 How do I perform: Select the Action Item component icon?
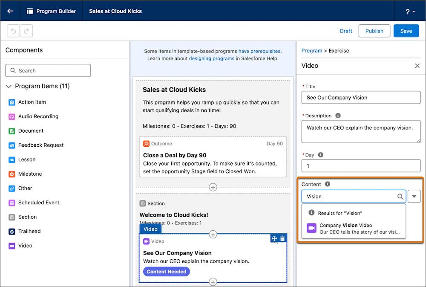(12, 102)
